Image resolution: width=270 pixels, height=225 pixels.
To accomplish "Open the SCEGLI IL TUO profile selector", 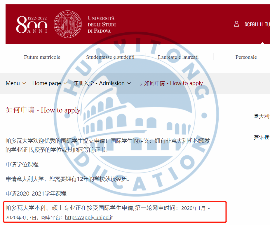I will pos(257,24).
